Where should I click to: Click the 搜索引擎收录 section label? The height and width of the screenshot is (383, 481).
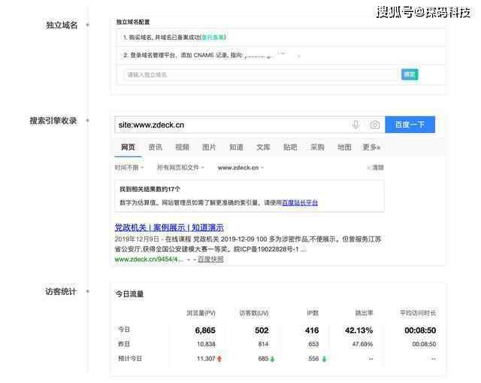click(53, 120)
